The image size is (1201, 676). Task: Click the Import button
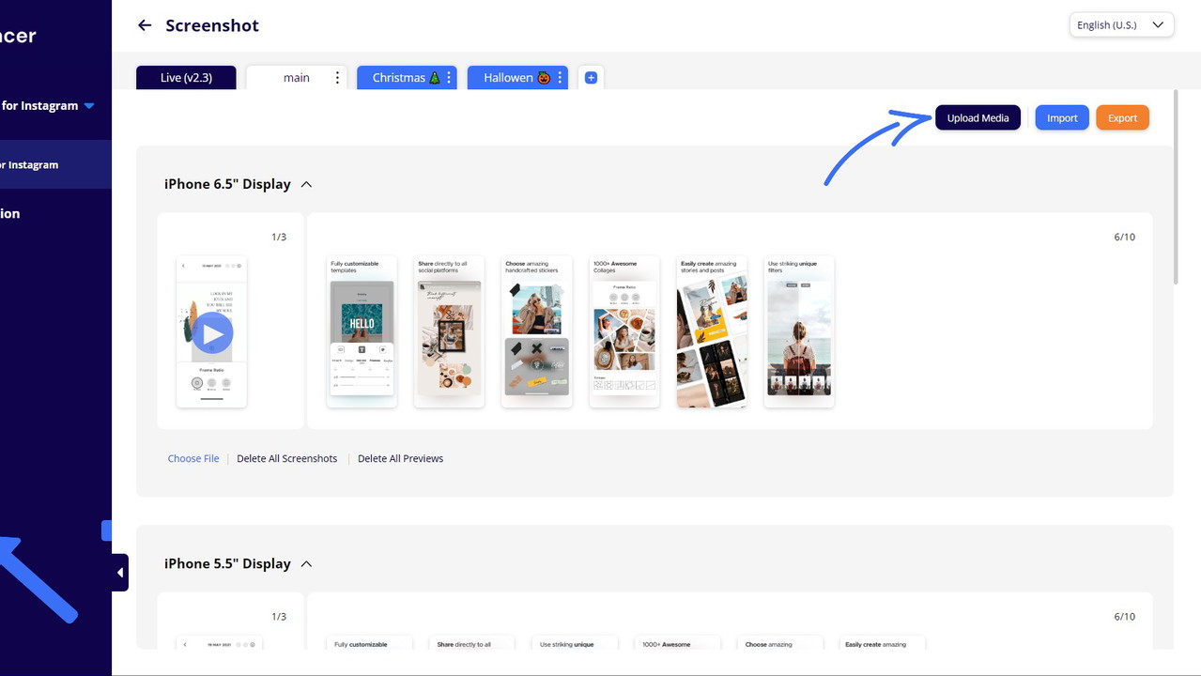coord(1062,118)
